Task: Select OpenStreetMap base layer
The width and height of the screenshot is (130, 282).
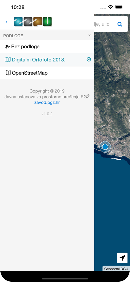Action: tap(47, 73)
